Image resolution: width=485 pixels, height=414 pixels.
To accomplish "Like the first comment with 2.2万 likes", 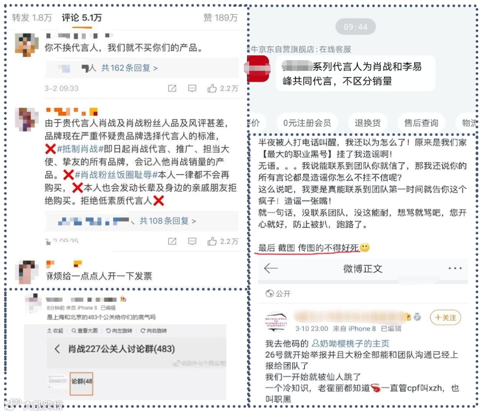I will pos(212,88).
